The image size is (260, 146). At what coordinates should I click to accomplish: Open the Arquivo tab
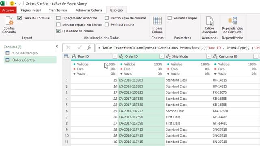click(x=8, y=10)
